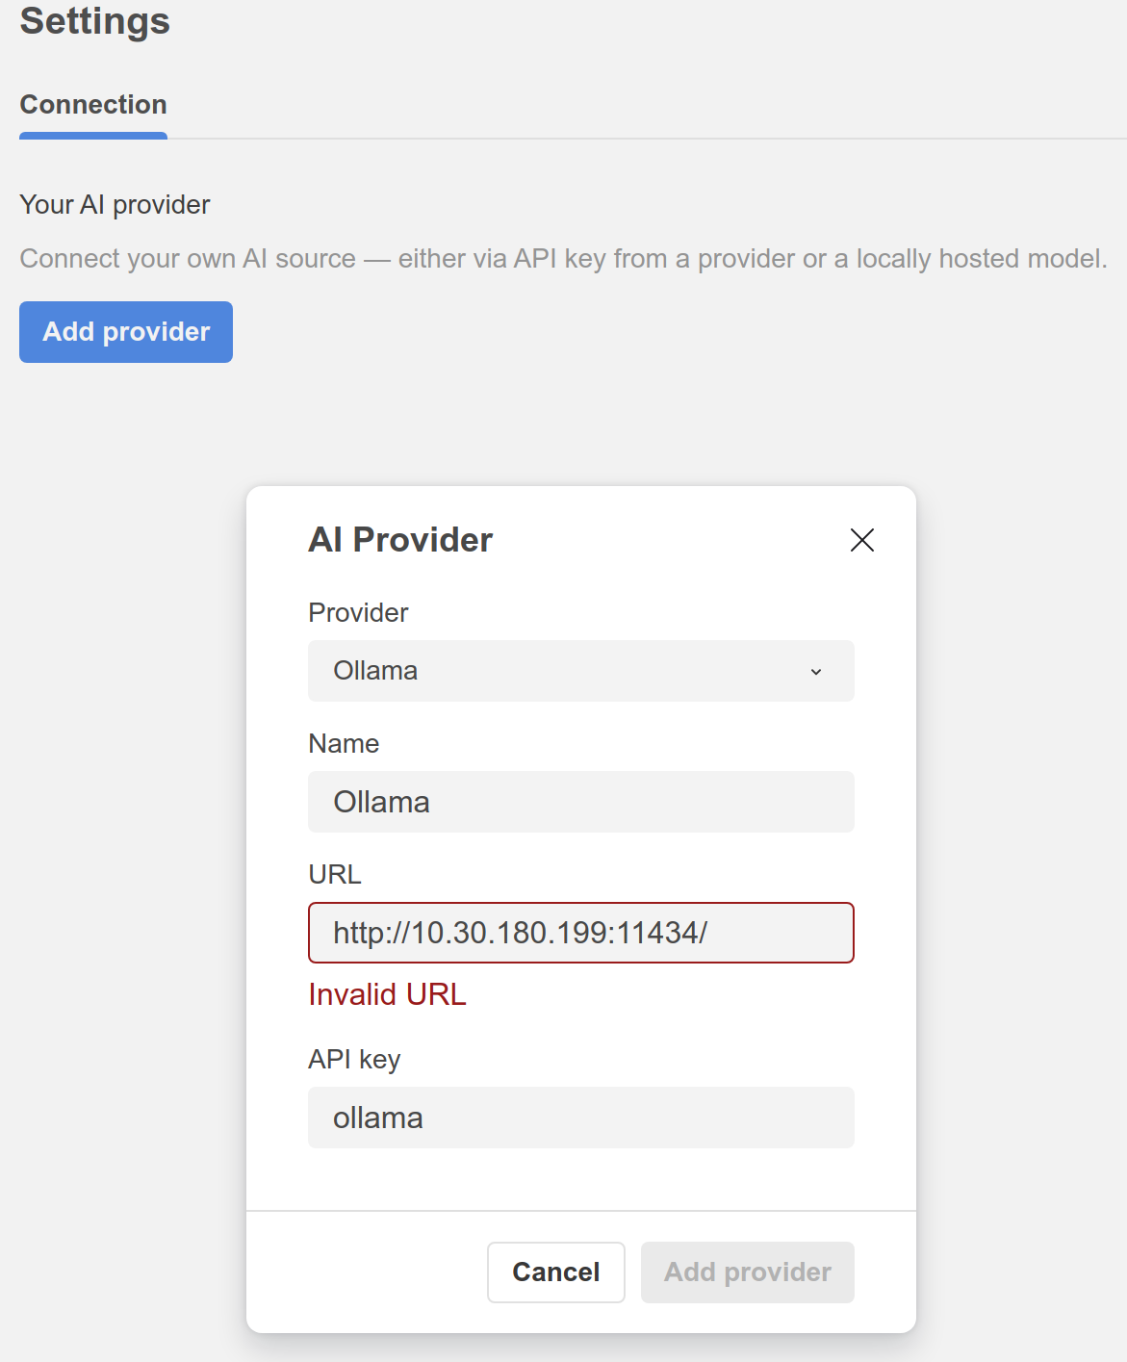Click the URL field label
This screenshot has width=1127, height=1362.
coord(335,874)
